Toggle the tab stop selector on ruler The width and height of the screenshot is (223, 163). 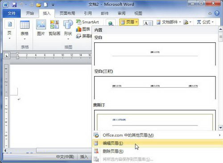click(7, 56)
